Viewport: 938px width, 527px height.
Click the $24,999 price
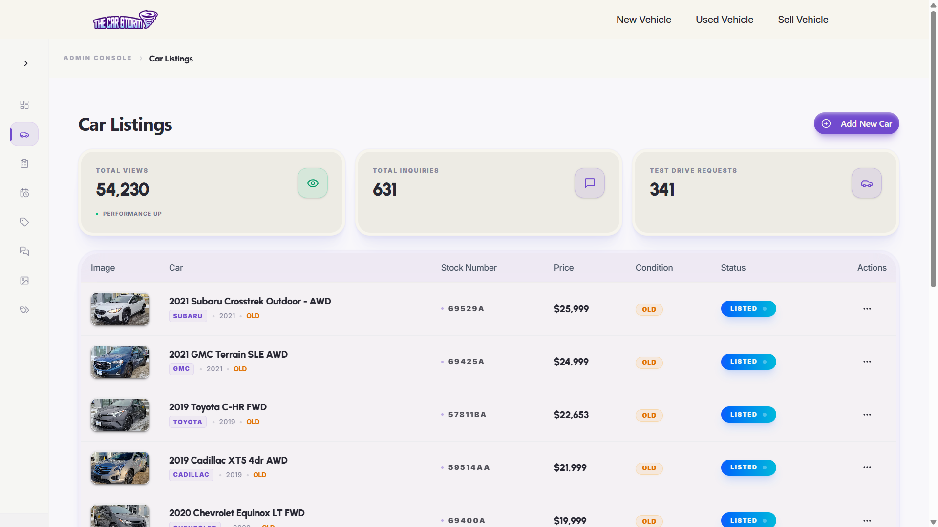click(x=571, y=362)
